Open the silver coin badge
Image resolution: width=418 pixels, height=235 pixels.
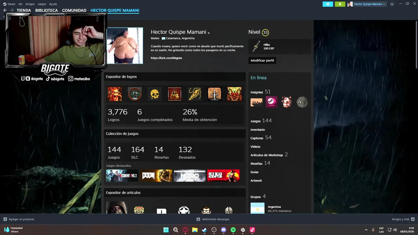coord(302,102)
